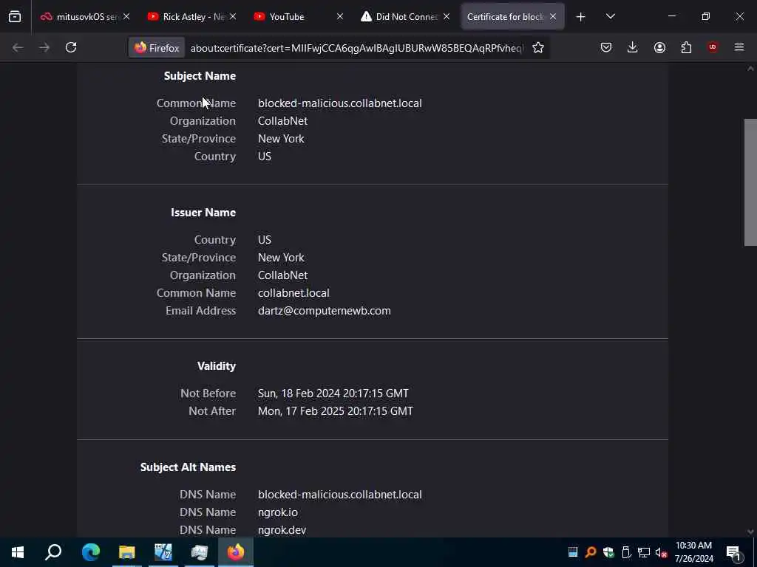Switch to the mitusovkOS tab
Screen dimensions: 757x567
tap(86, 16)
